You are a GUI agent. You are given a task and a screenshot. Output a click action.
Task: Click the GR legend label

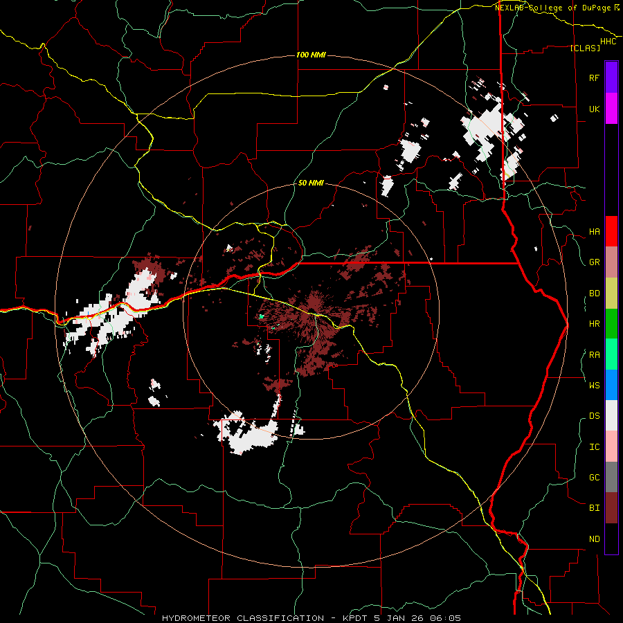(594, 262)
